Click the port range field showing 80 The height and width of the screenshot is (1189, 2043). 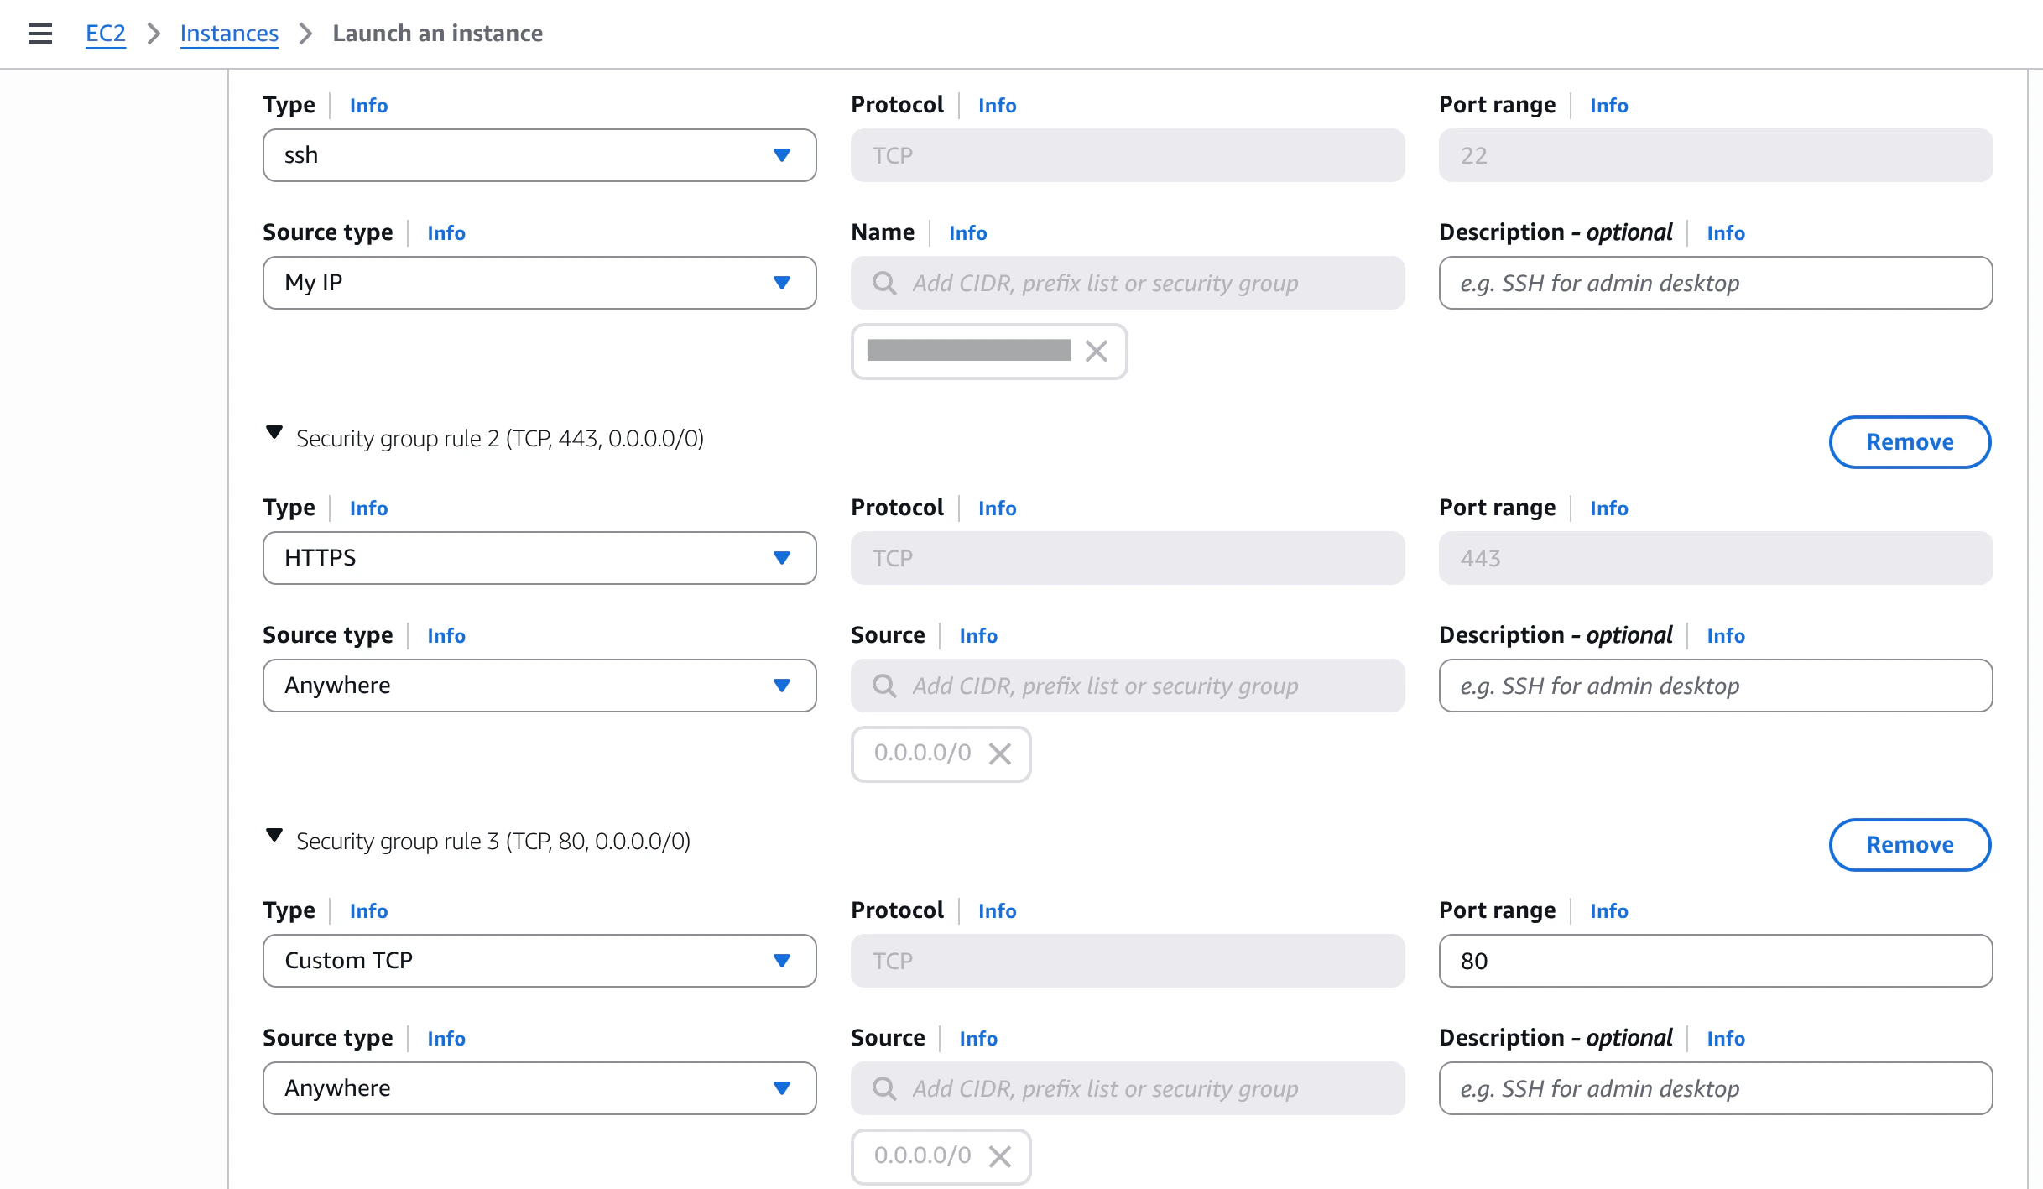click(x=1715, y=961)
